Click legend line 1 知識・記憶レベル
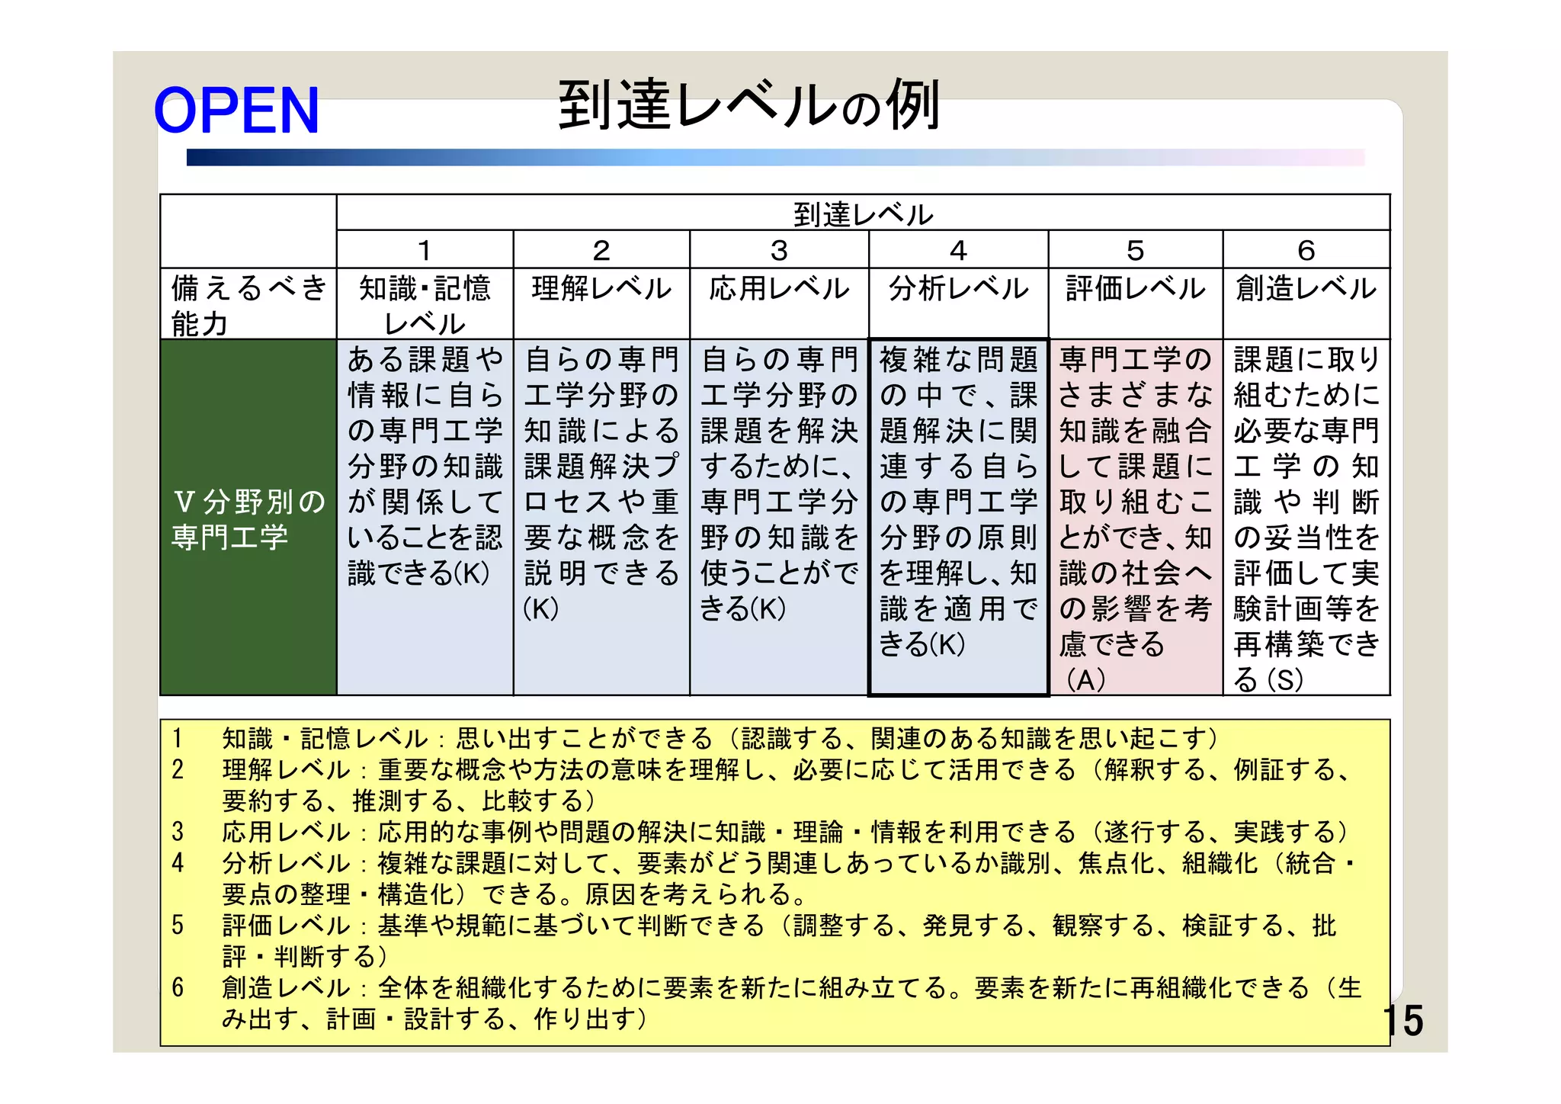Image resolution: width=1561 pixels, height=1104 pixels. coord(695,738)
